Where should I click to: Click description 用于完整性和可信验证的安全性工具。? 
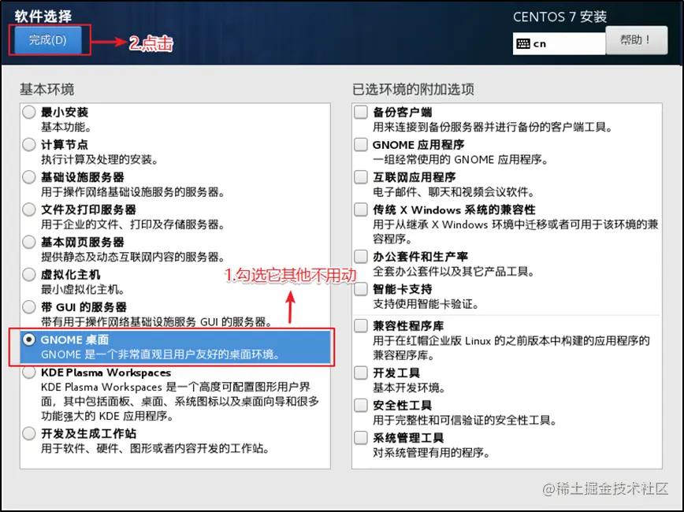click(x=465, y=420)
